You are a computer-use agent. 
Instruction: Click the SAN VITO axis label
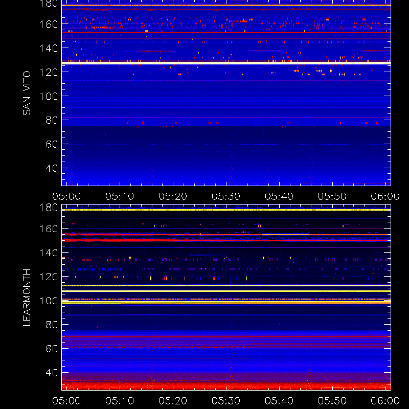click(27, 93)
